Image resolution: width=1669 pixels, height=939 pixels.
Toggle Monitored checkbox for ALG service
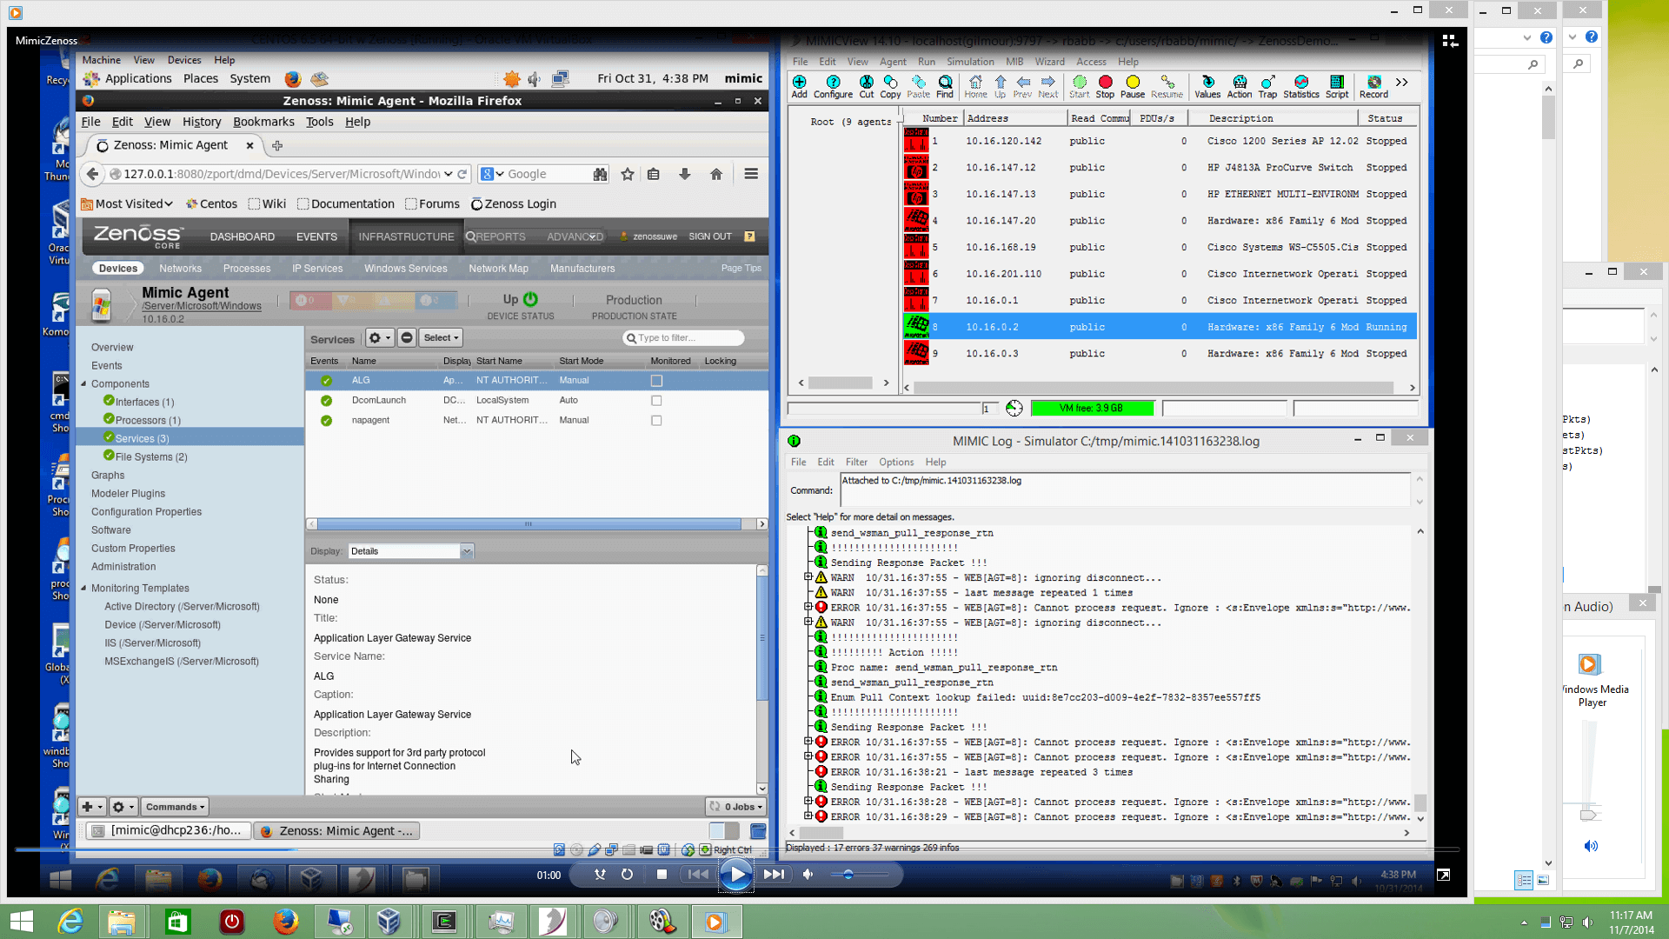click(656, 381)
